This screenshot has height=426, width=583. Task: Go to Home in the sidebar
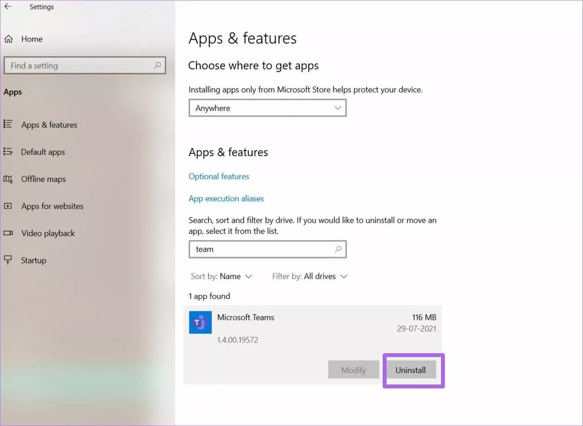click(32, 39)
